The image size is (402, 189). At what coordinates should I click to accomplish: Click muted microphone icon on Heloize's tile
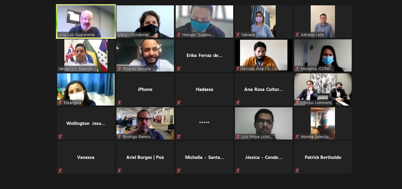[179, 35]
